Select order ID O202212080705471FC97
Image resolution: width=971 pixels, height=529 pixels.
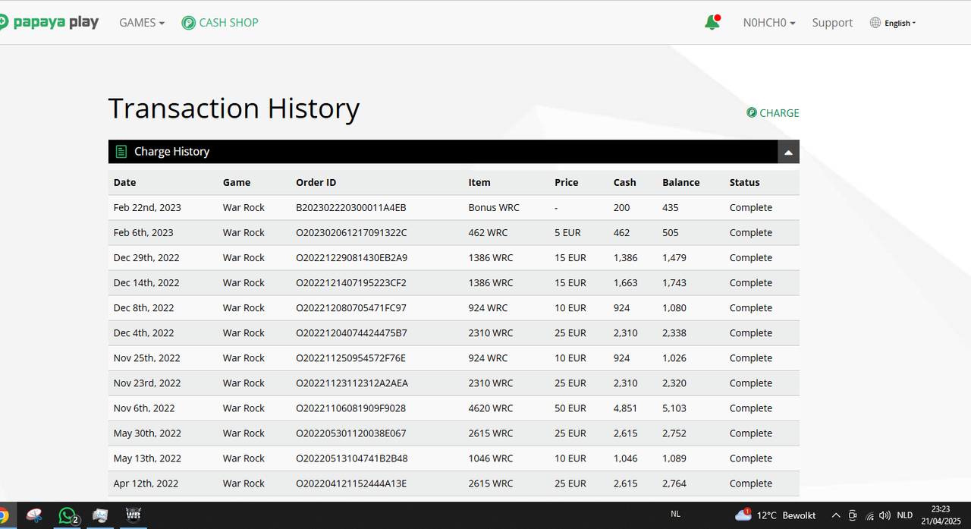(x=351, y=307)
